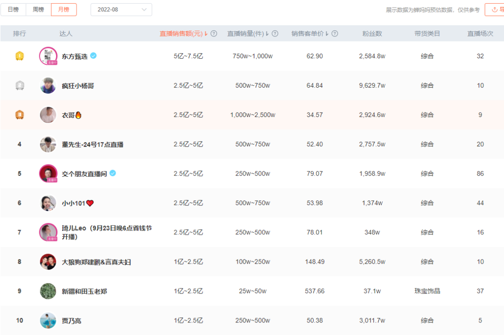The image size is (504, 335).
Task: Select the 珠宝饰品 category cell
Action: pos(427,291)
